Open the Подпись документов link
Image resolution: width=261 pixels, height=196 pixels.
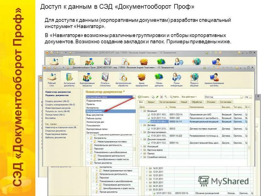click(57, 95)
